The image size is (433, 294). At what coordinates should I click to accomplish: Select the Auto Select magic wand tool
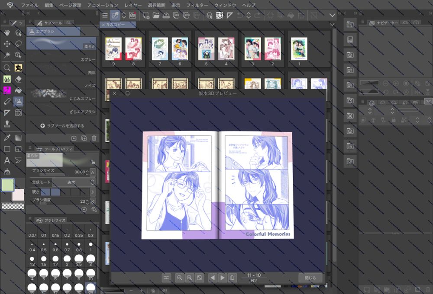coord(7,55)
